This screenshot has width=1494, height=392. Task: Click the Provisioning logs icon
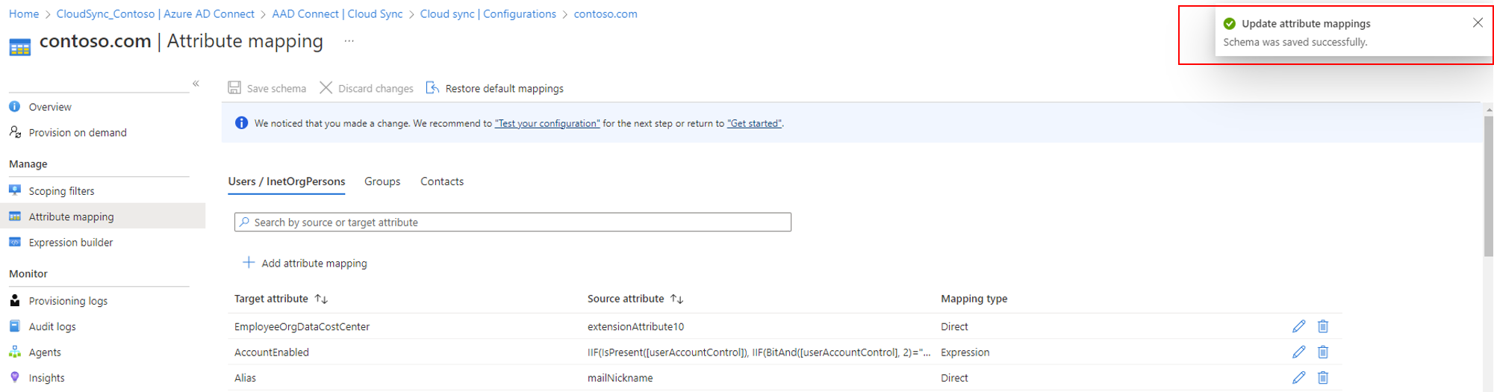coord(15,300)
